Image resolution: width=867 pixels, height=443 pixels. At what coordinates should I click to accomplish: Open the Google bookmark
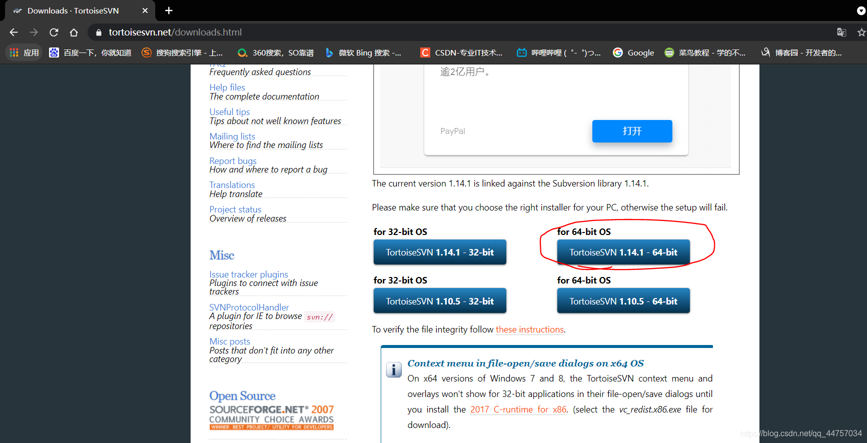tap(633, 52)
